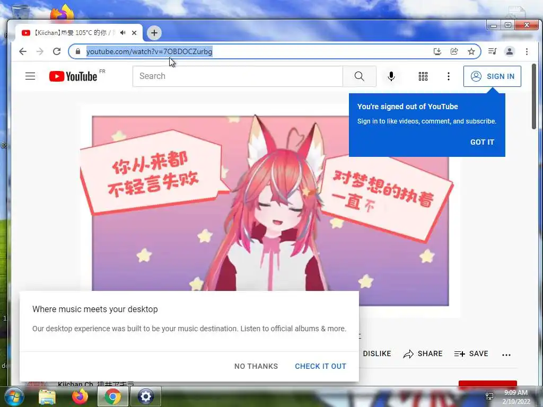Viewport: 543px width, 407px height.
Task: Click the magnifier search button
Action: pos(360,76)
